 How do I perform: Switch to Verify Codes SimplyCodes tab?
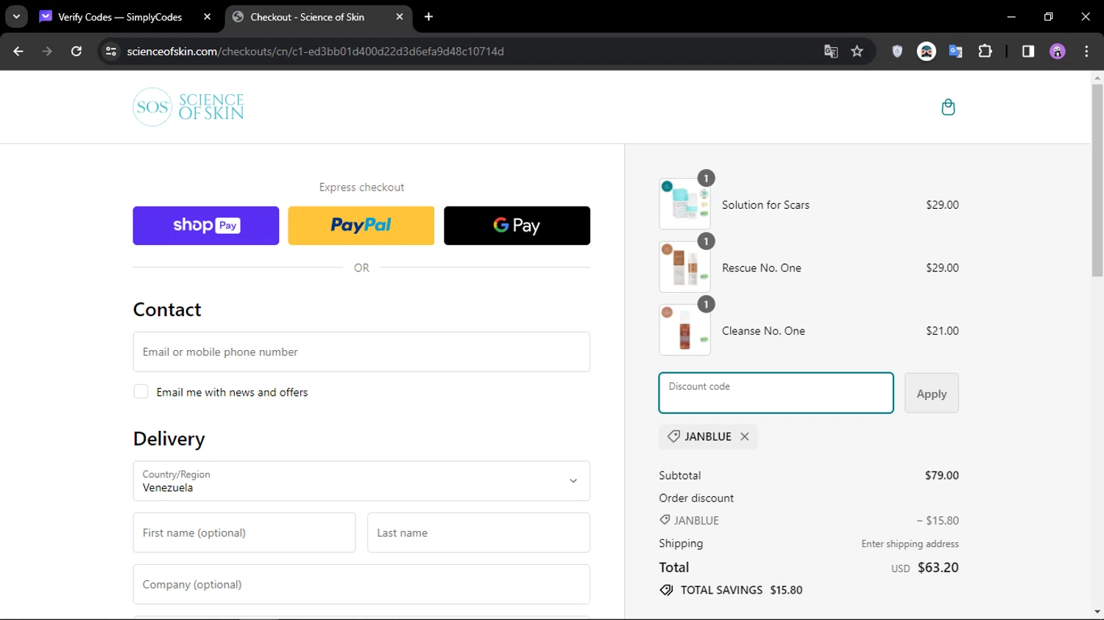pyautogui.click(x=120, y=16)
